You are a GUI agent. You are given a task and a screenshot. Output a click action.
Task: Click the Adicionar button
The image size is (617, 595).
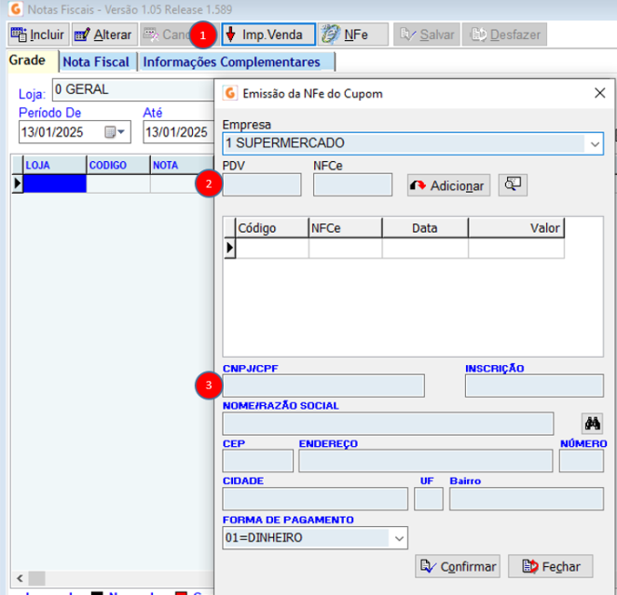pyautogui.click(x=448, y=185)
